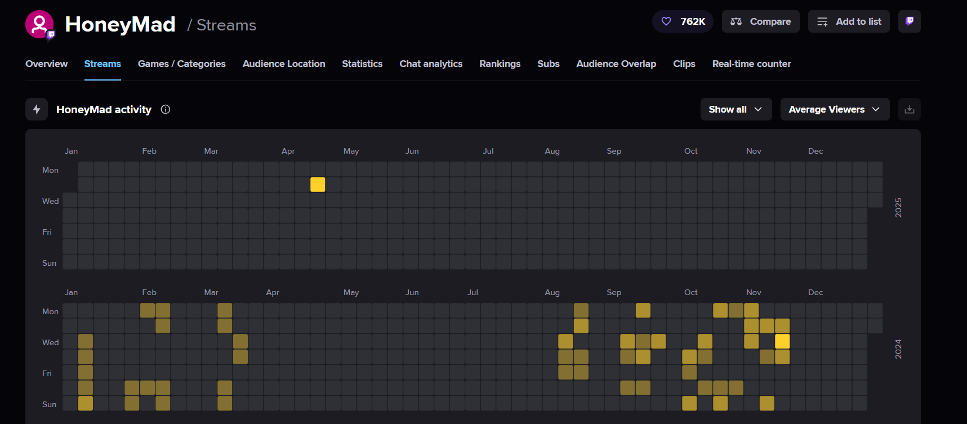This screenshot has height=424, width=967.
Task: Switch to the Overview tab
Action: pyautogui.click(x=46, y=64)
